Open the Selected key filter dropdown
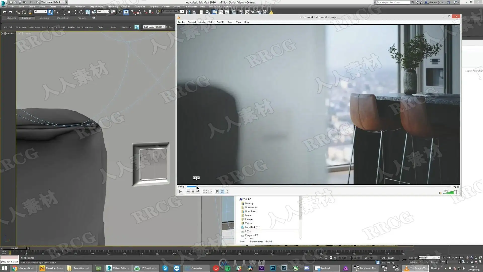 (x=429, y=258)
